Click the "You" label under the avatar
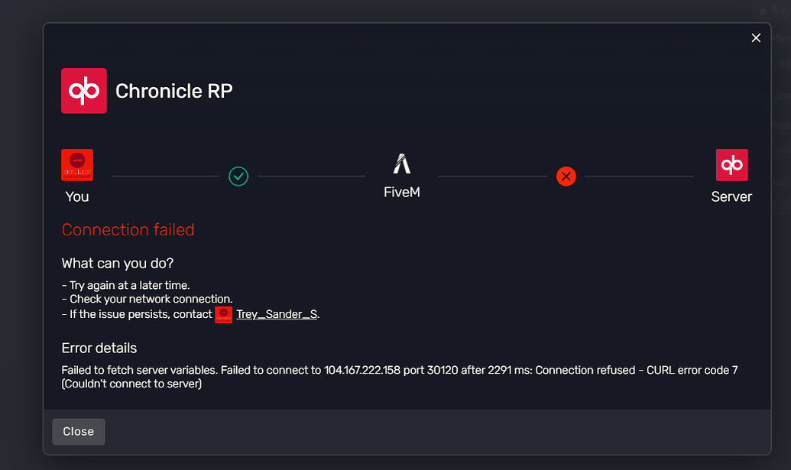The height and width of the screenshot is (470, 791). coord(76,196)
